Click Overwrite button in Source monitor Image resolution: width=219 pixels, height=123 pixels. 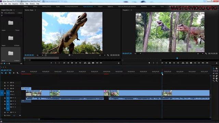89,63
